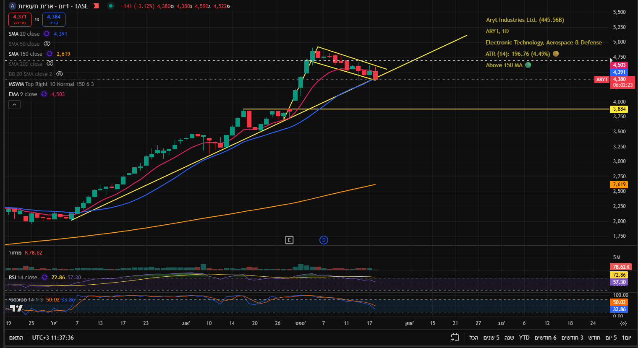Click the yellow 3,884 horizontal line price label

coord(619,109)
